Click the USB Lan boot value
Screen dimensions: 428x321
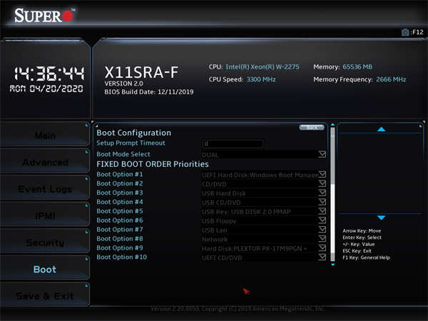point(214,230)
